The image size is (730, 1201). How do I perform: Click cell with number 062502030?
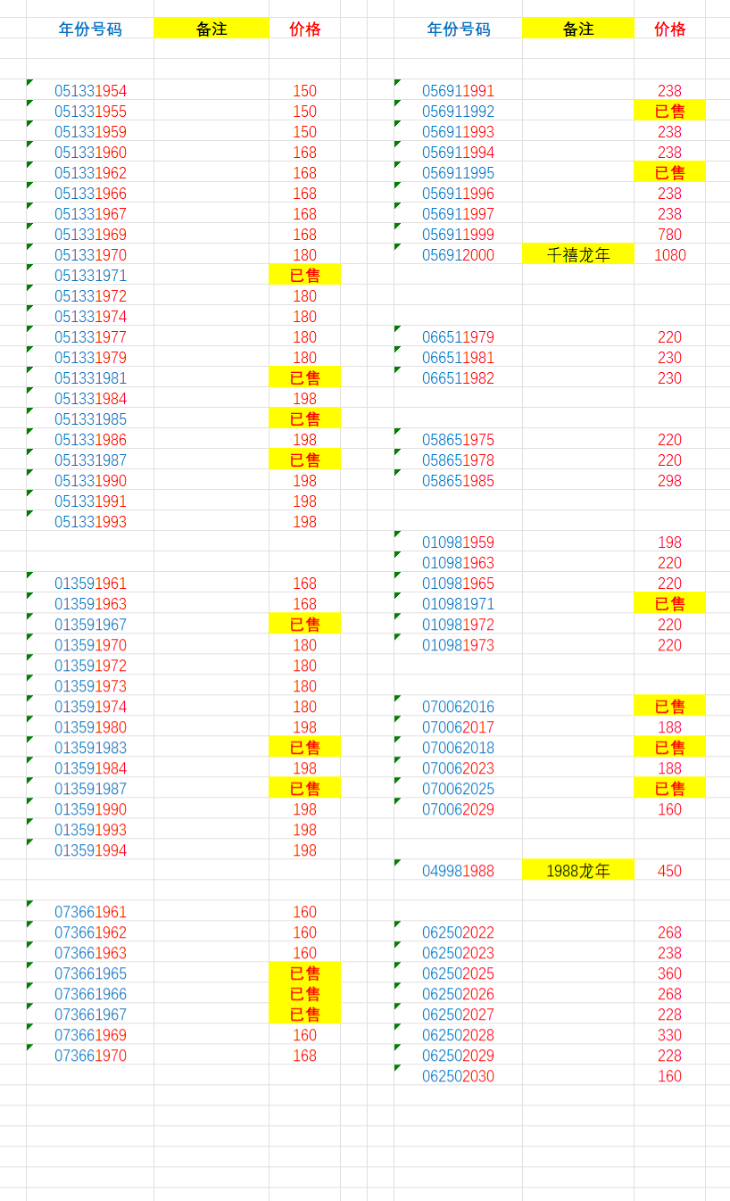click(x=458, y=1076)
